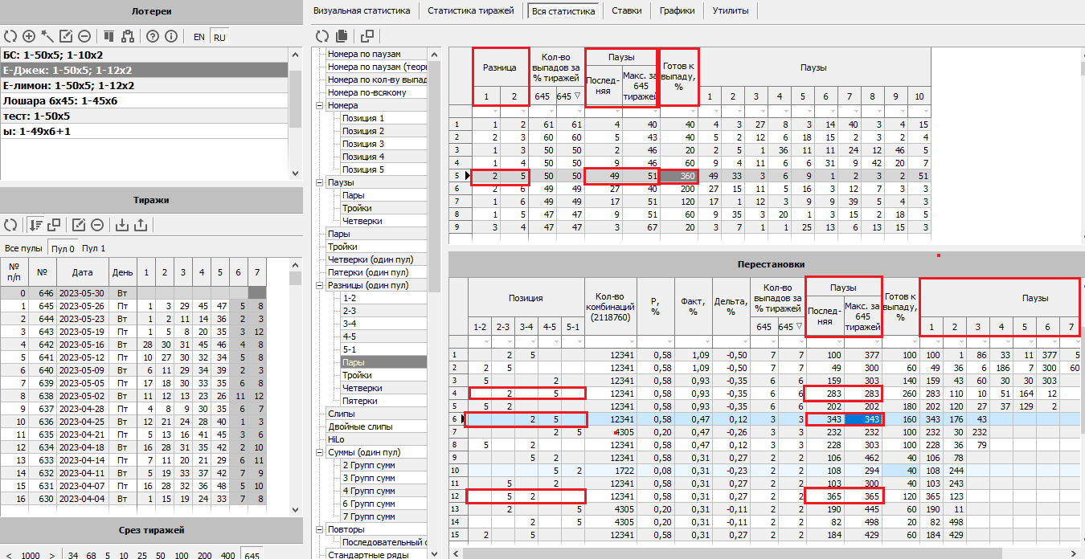1085x559 pixels.
Task: Select lottery Лошара 6x45: 1-45x6
Action: tap(144, 100)
